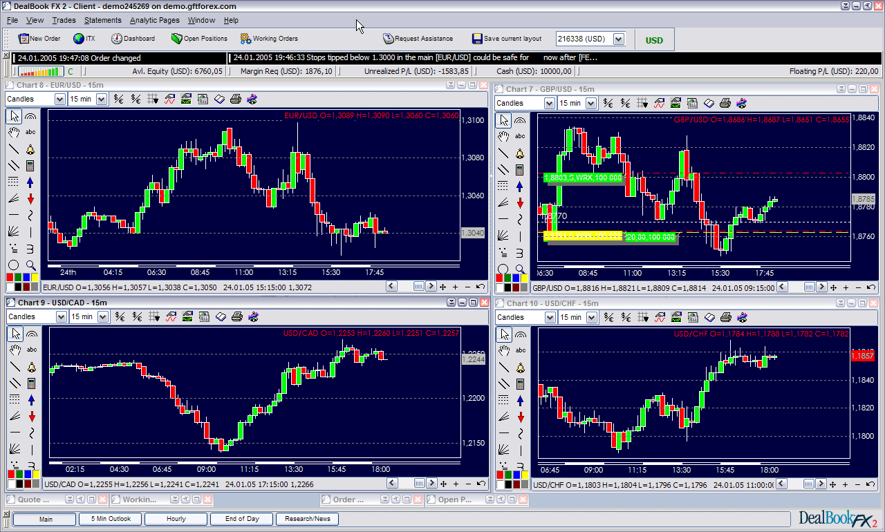Open the Trades menu
Image resolution: width=885 pixels, height=532 pixels.
(64, 21)
